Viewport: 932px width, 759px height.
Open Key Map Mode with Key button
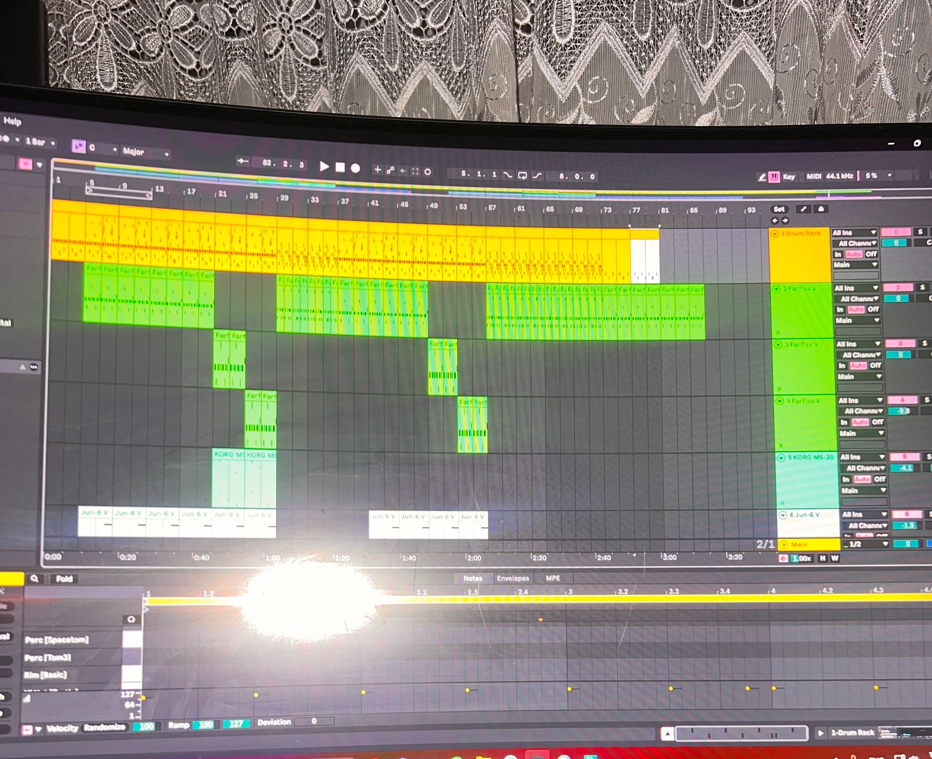(789, 177)
